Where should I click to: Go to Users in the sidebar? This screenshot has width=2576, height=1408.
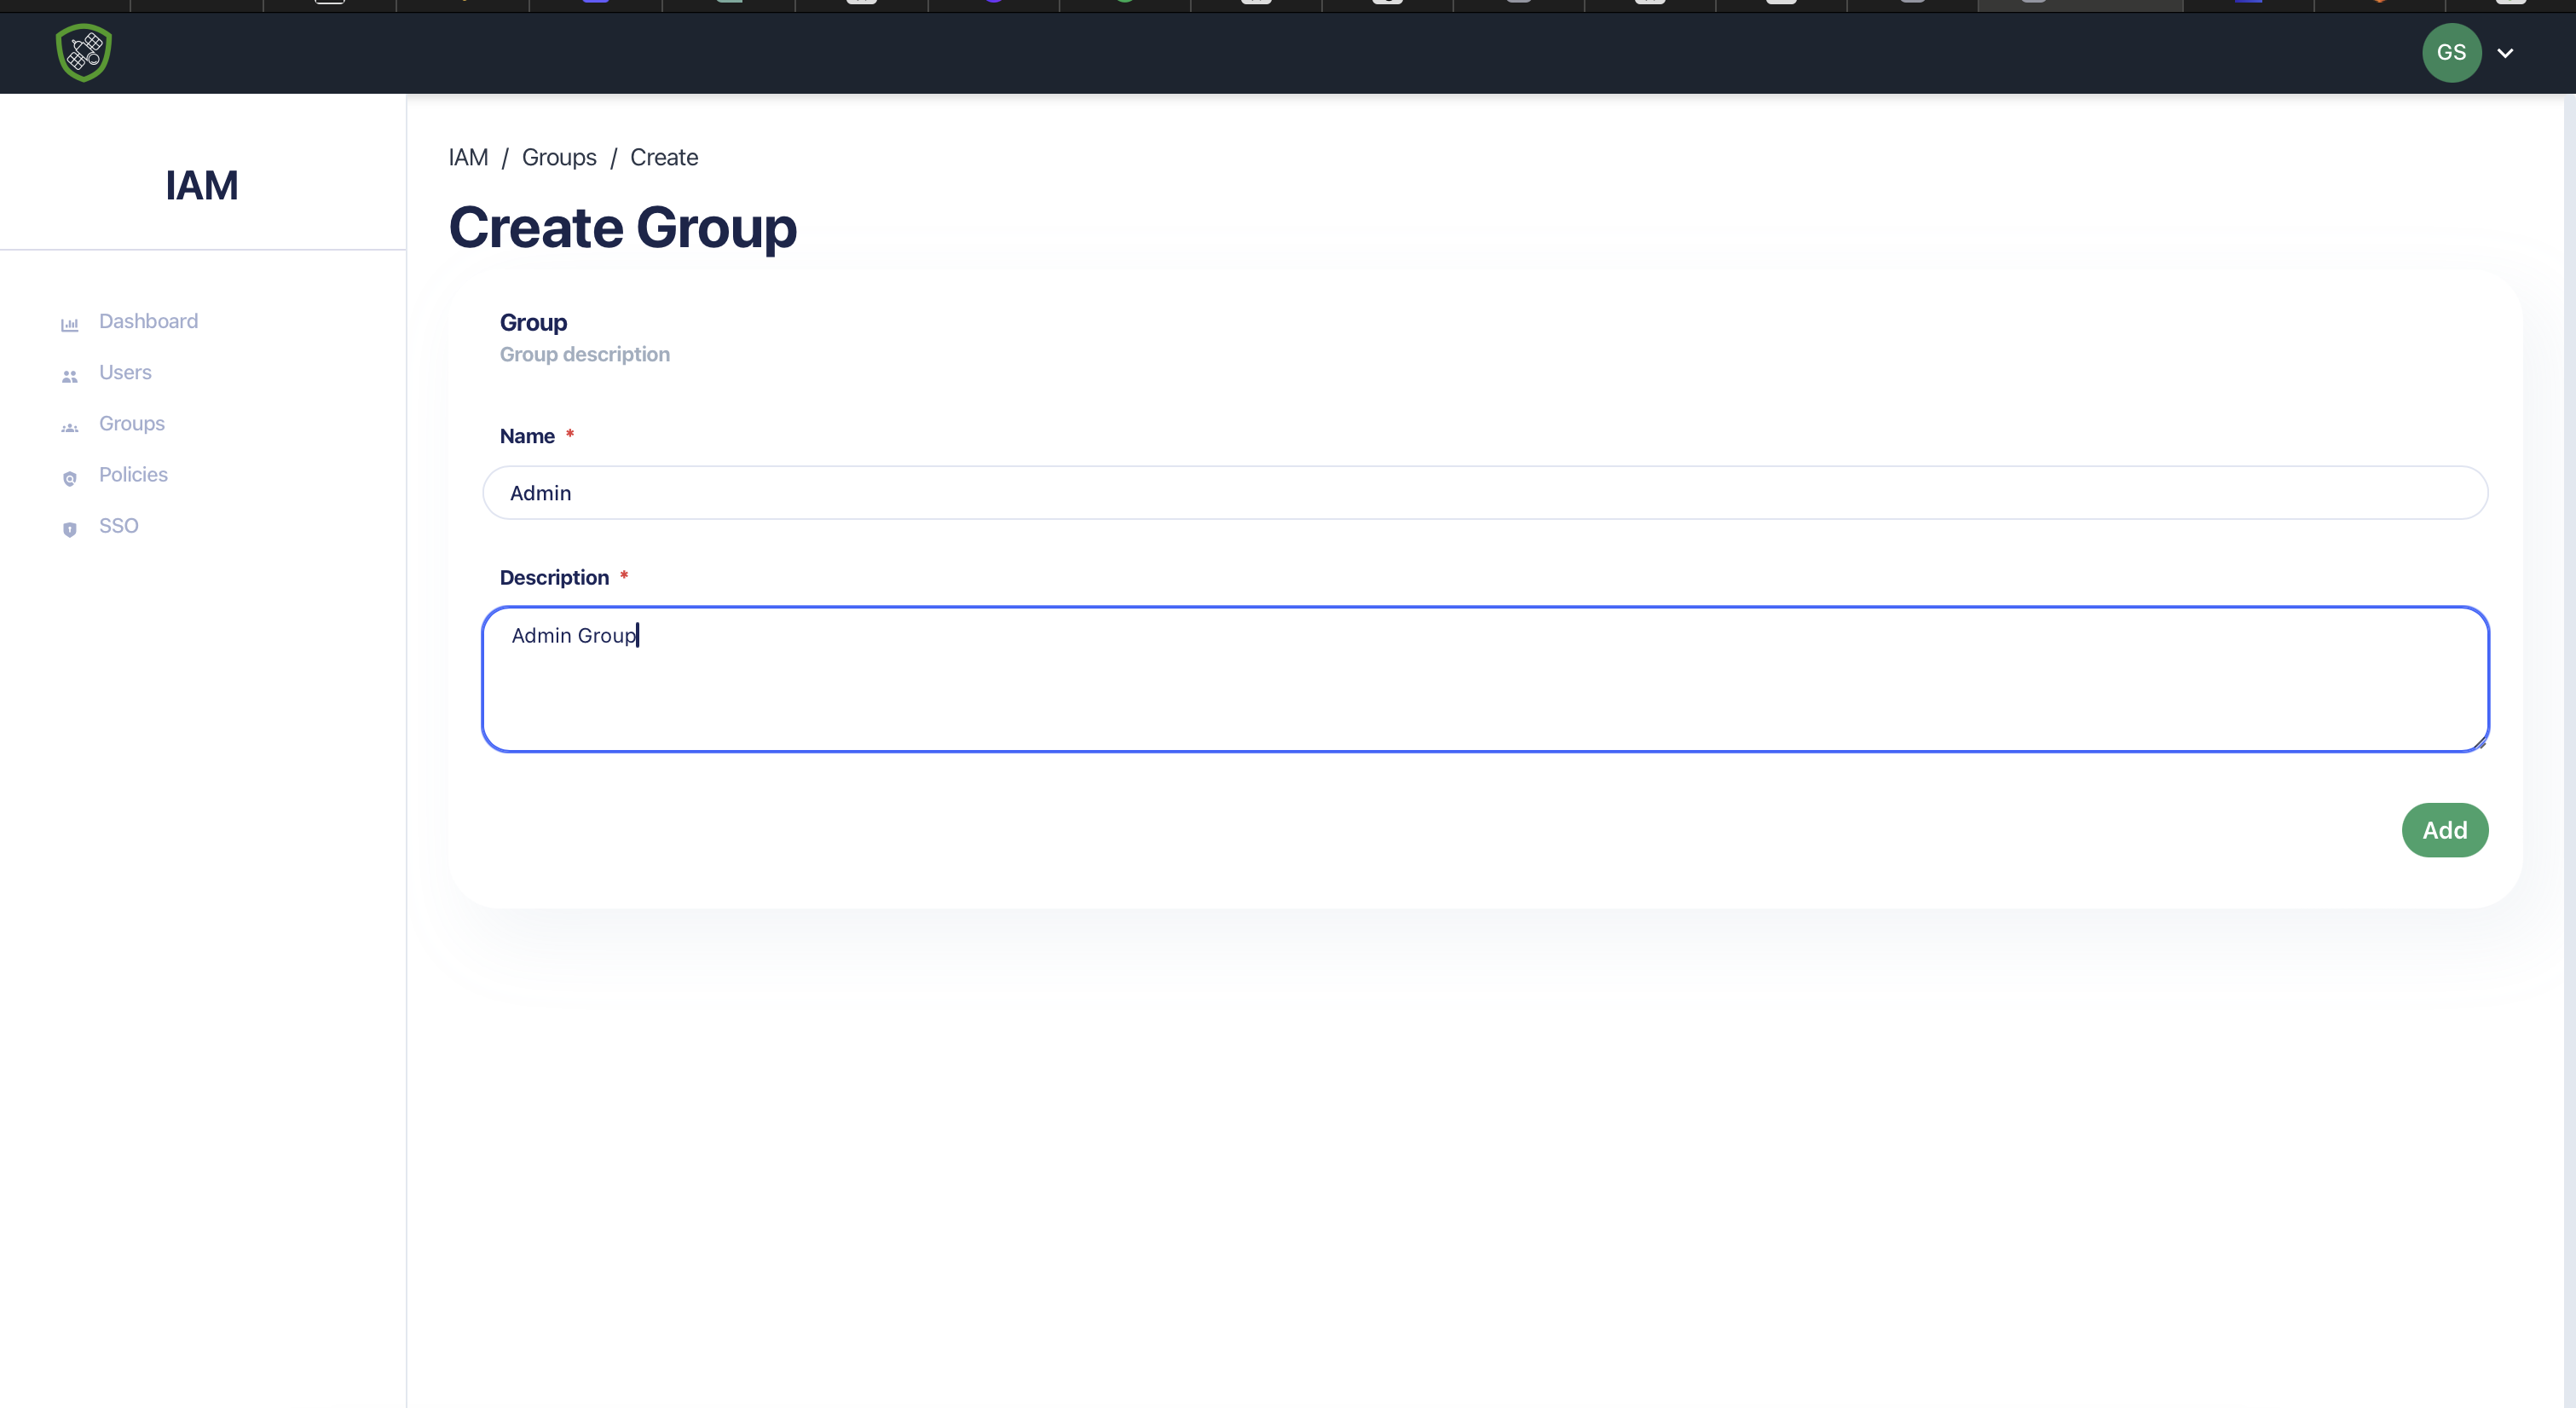point(125,372)
